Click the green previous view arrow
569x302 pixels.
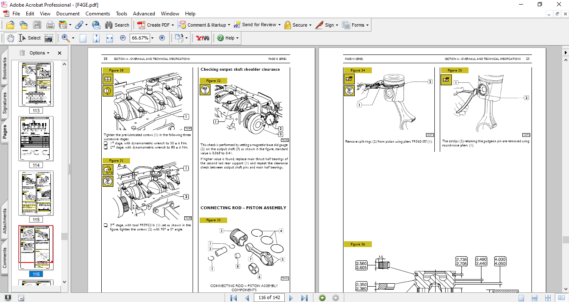322,297
